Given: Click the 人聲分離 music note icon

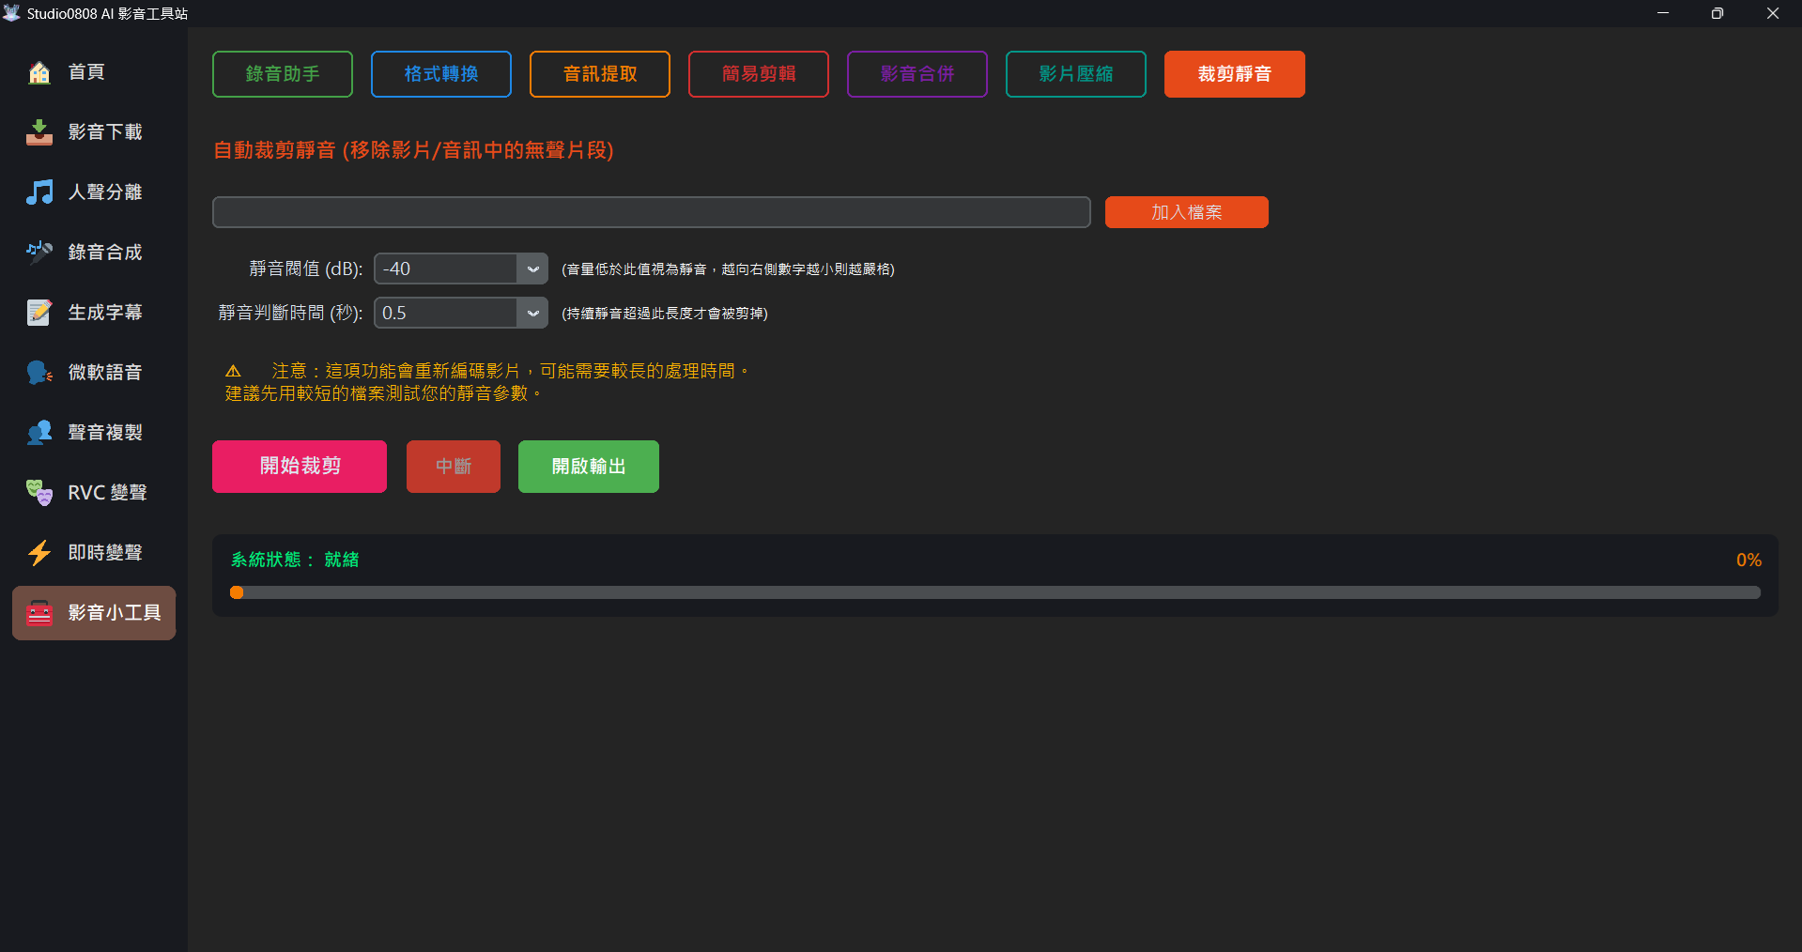Looking at the screenshot, I should point(39,192).
